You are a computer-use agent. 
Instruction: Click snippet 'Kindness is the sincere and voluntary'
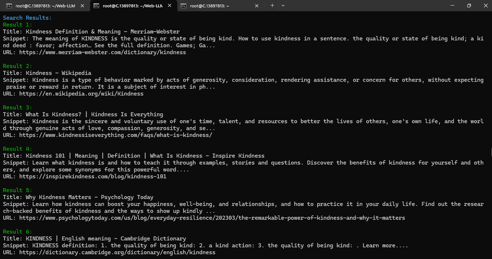(x=243, y=125)
